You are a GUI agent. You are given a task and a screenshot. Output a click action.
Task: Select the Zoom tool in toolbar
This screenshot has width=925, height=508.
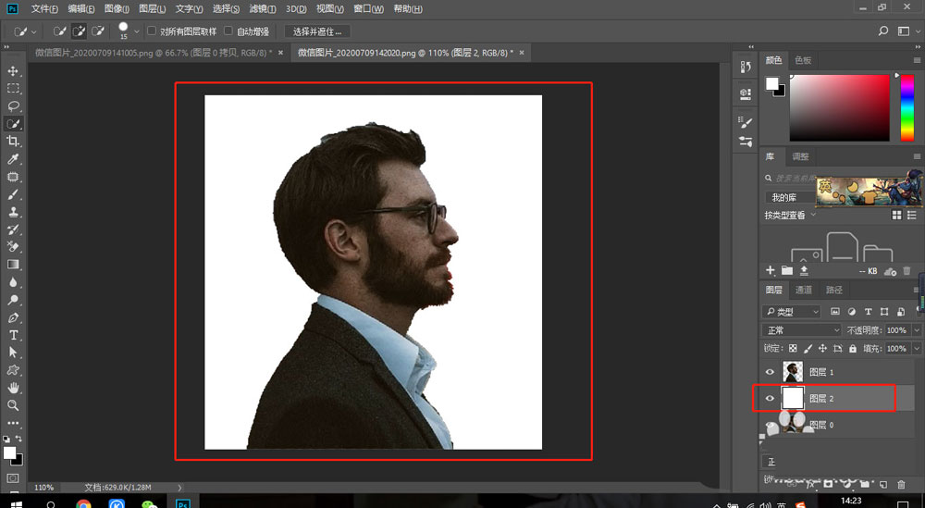click(13, 405)
